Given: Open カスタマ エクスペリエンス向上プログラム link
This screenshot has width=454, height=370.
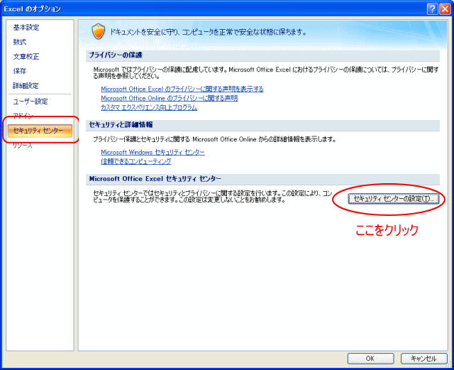Looking at the screenshot, I should [x=149, y=107].
